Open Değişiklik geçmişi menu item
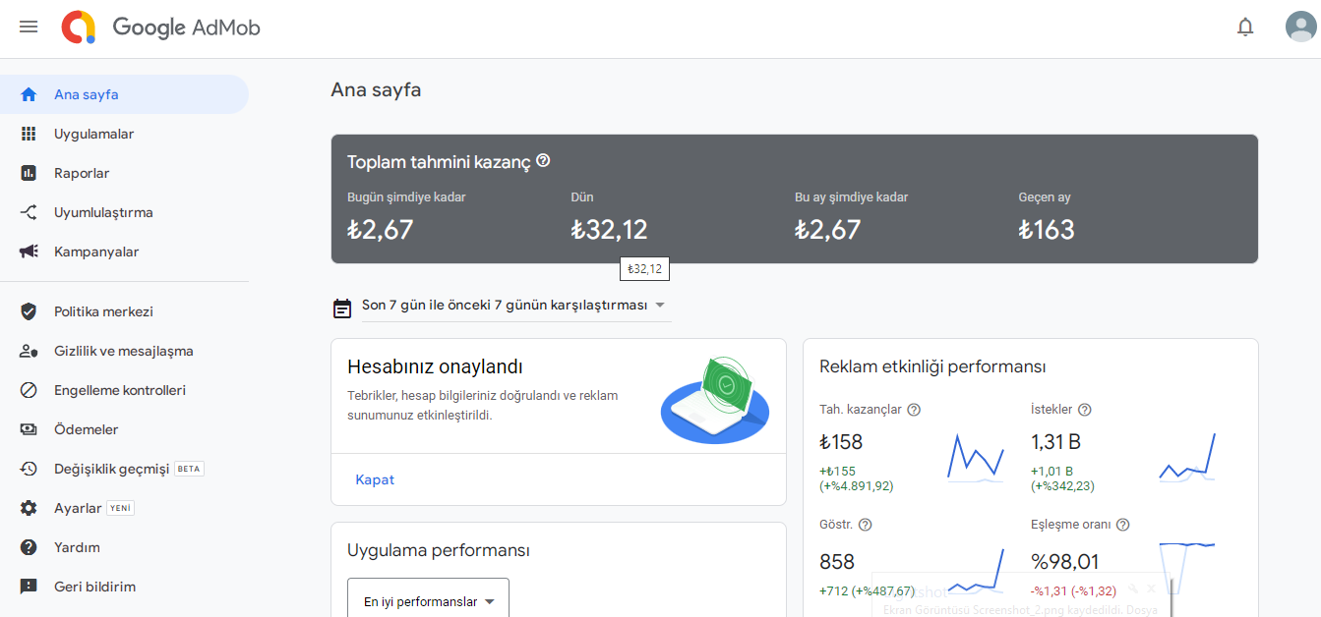The image size is (1321, 617). (124, 469)
